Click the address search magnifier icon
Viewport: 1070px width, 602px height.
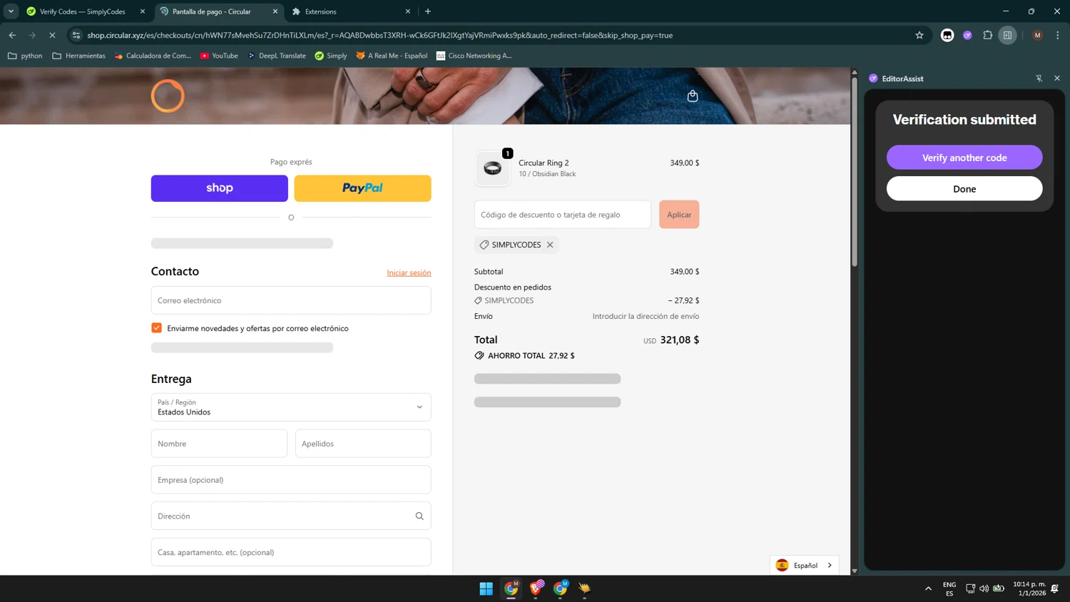(x=419, y=516)
